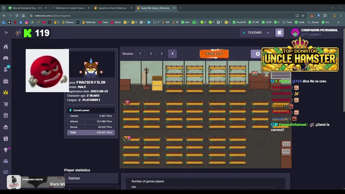Open the Chrome extensions puzzle icon

pyautogui.click(x=325, y=16)
